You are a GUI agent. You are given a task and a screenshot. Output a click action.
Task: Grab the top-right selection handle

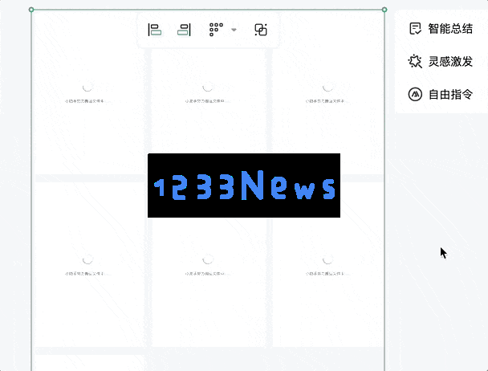coord(384,10)
